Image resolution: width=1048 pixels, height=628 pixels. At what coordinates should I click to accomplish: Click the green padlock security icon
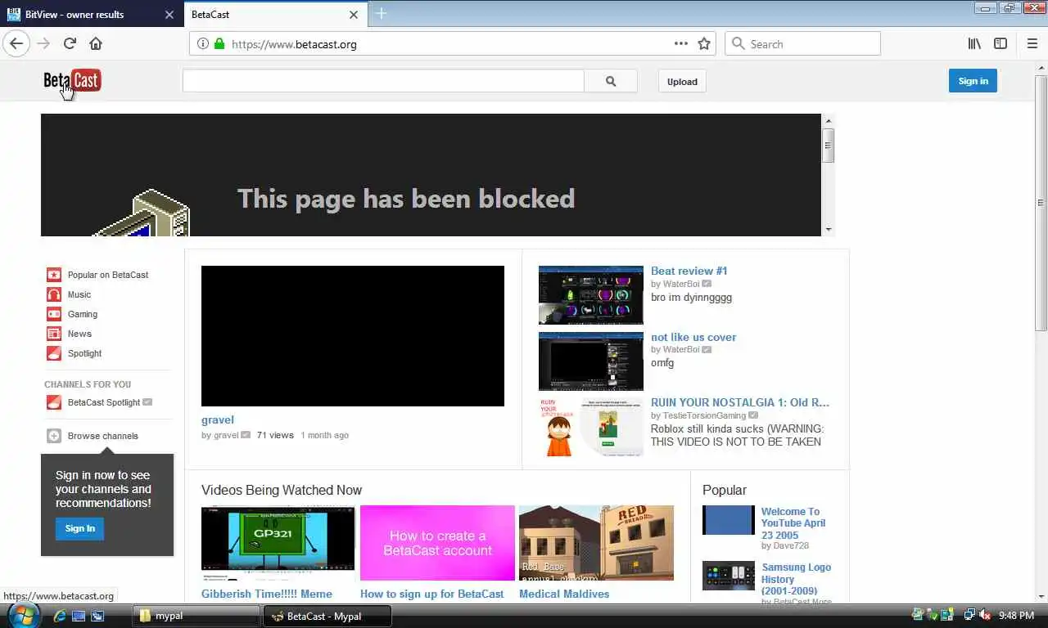coord(219,43)
